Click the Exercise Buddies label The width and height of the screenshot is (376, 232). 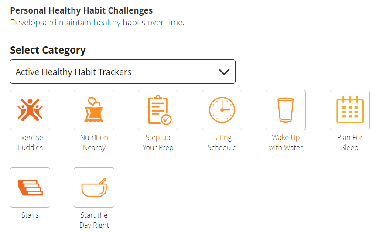click(30, 143)
